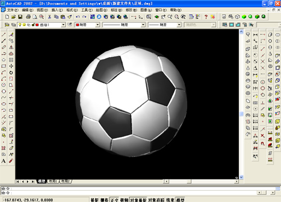281x202 pixels.
Task: Expand the color control dropdown with red swatch
Action: point(97,25)
